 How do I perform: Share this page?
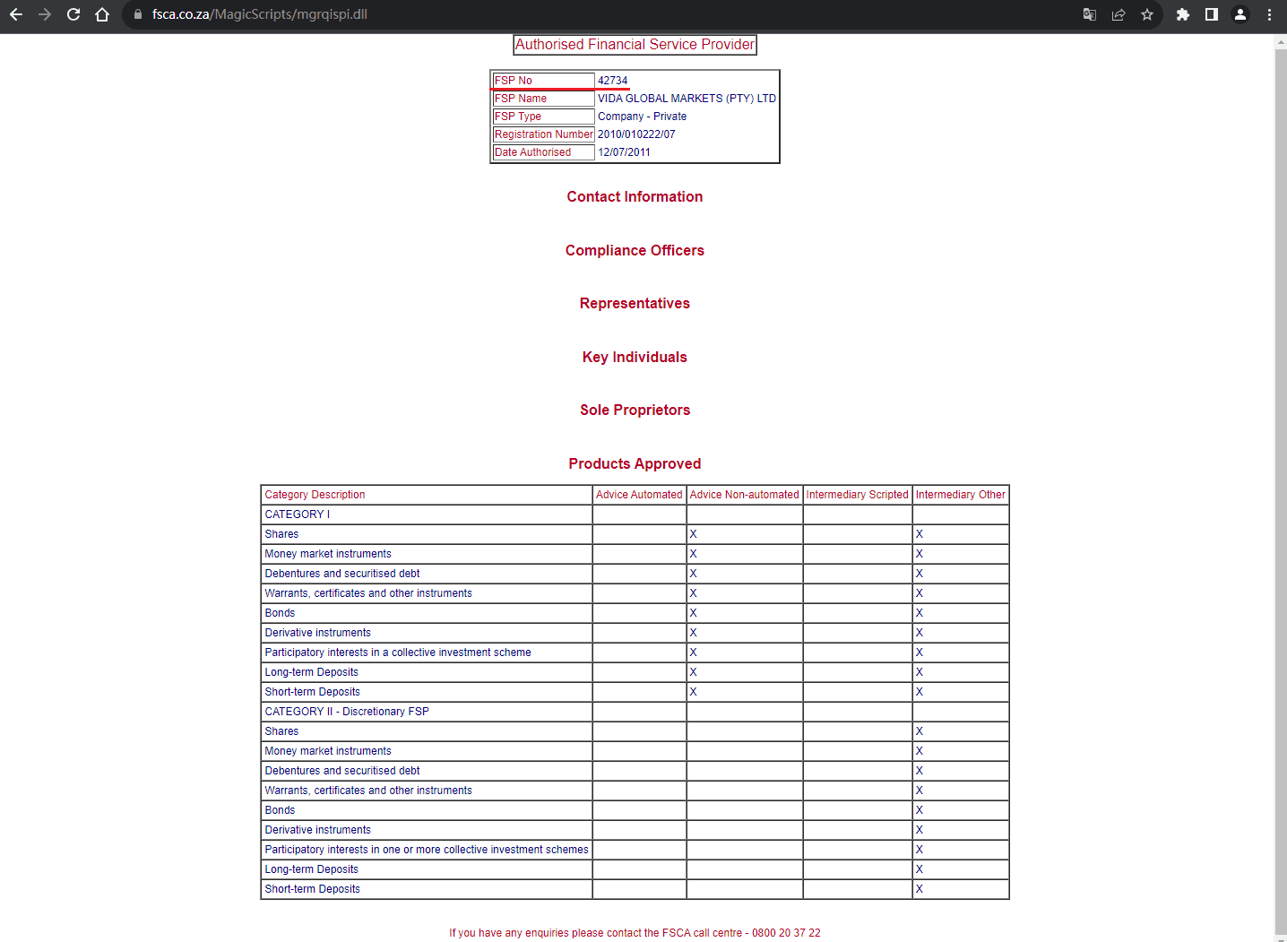pos(1119,14)
